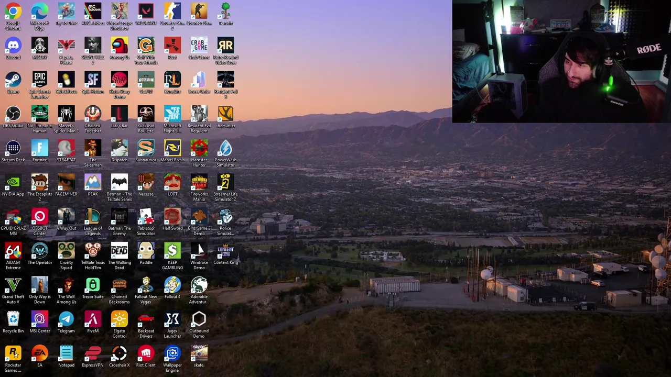Viewport: 671px width, 377px height.
Task: Select the Crab Game icon
Action: coord(199,45)
